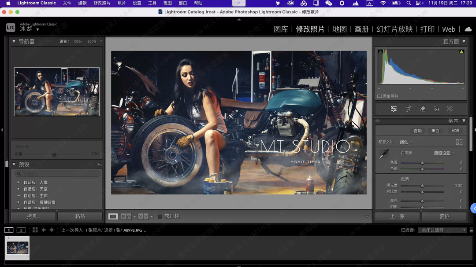Switch to grid view in filmstrip bar
The height and width of the screenshot is (267, 476).
click(x=35, y=230)
